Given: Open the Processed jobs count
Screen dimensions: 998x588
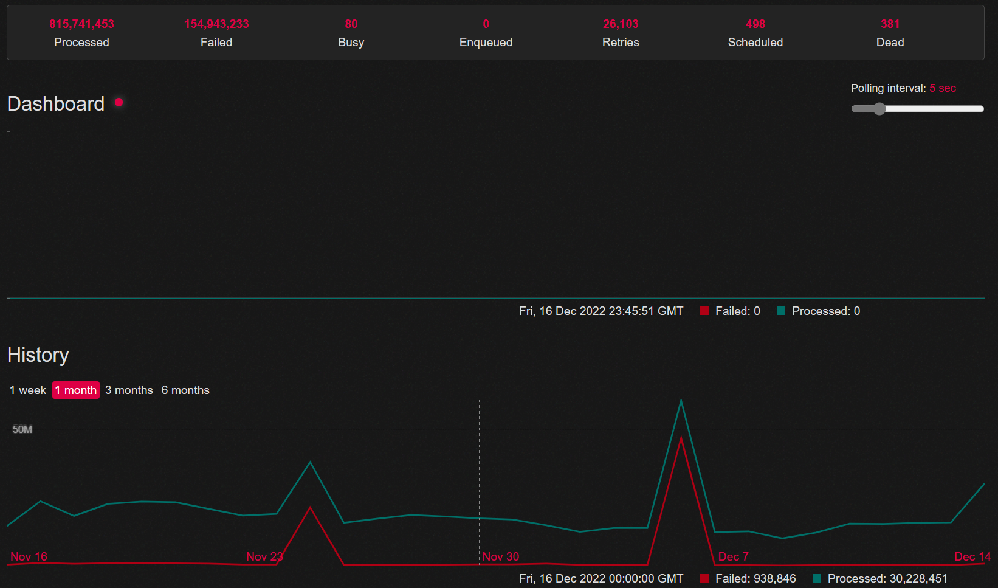Looking at the screenshot, I should pos(81,33).
